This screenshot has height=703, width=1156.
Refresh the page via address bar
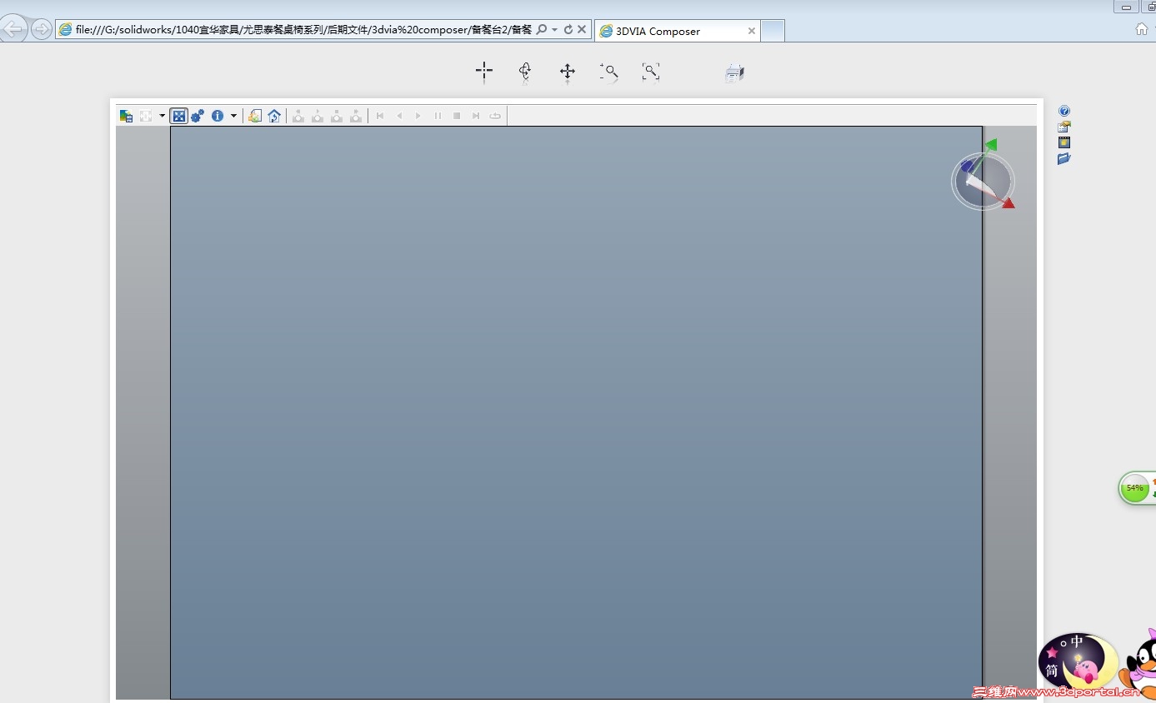568,29
